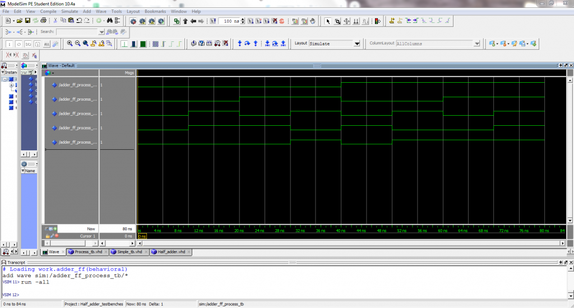This screenshot has height=308, width=574.
Task: Click the Zoom In magnifier icon
Action: (70, 44)
